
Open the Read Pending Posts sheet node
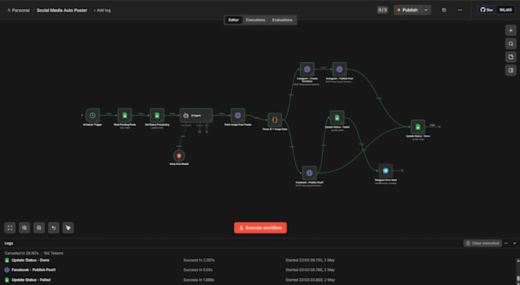(x=125, y=115)
